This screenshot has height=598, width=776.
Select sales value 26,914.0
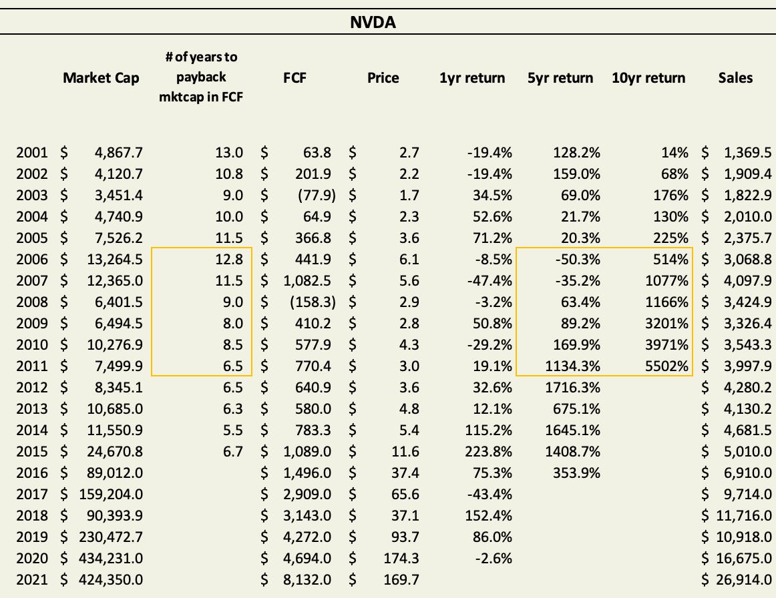pos(744,579)
